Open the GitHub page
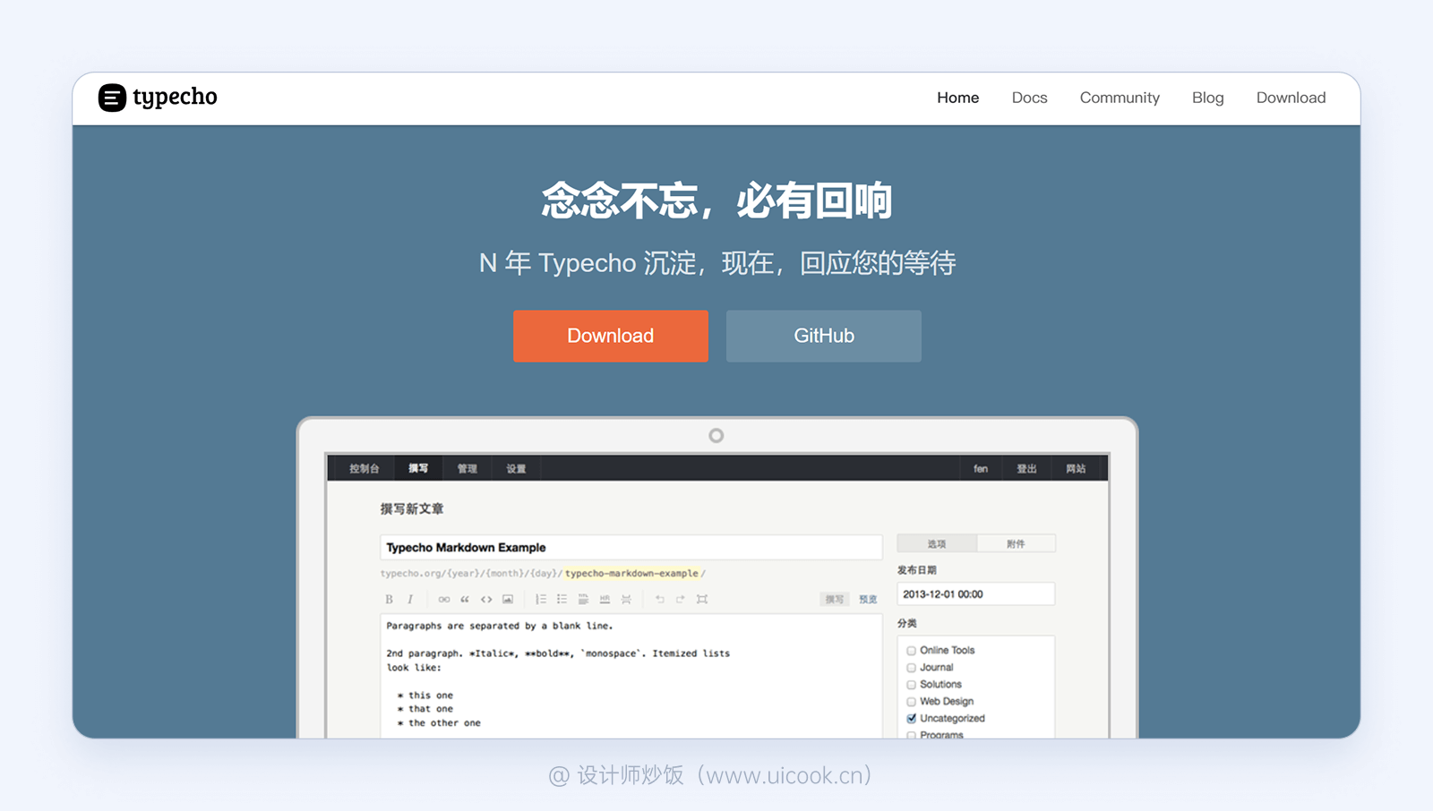The width and height of the screenshot is (1433, 811). [823, 336]
